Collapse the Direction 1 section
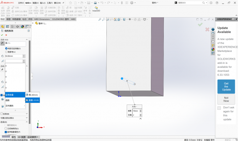The height and width of the screenshot is (141, 238). 27,40
